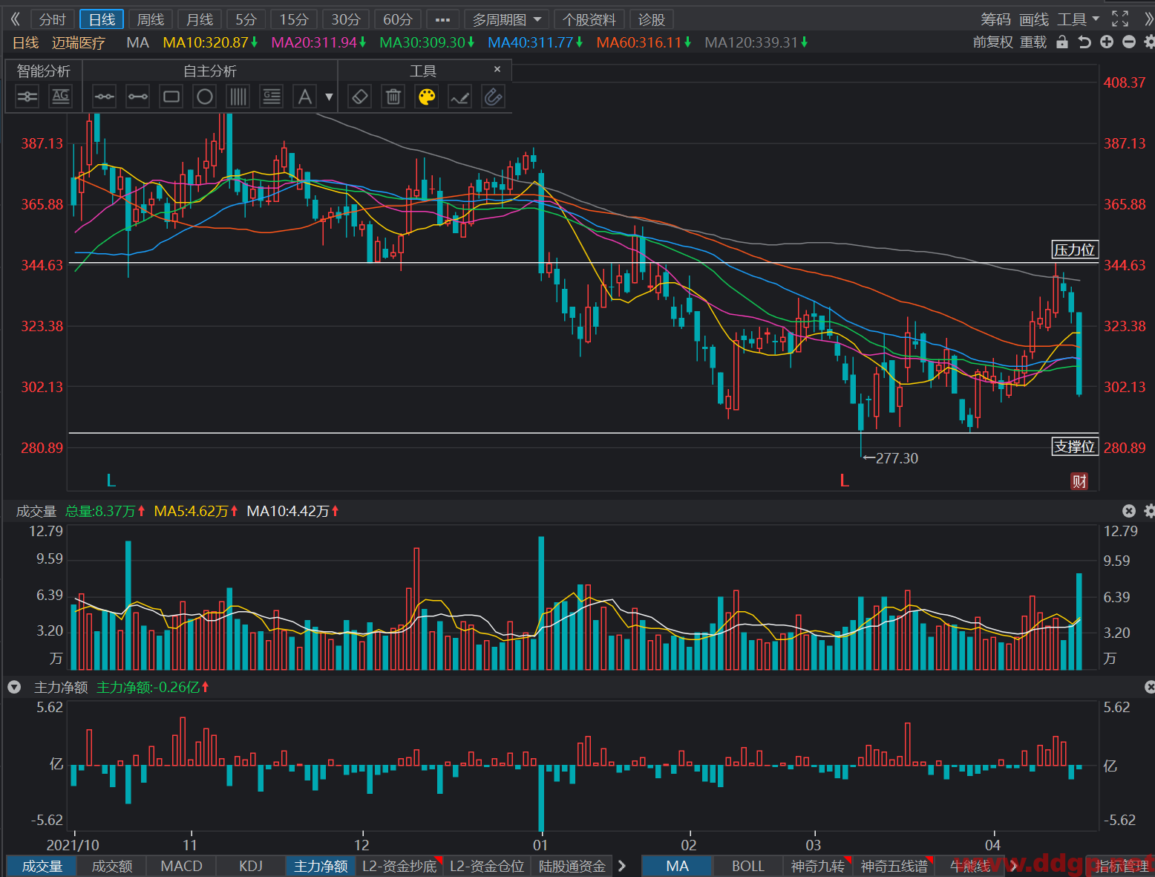Open the yellow color palette
Viewport: 1155px width, 877px height.
coord(427,97)
